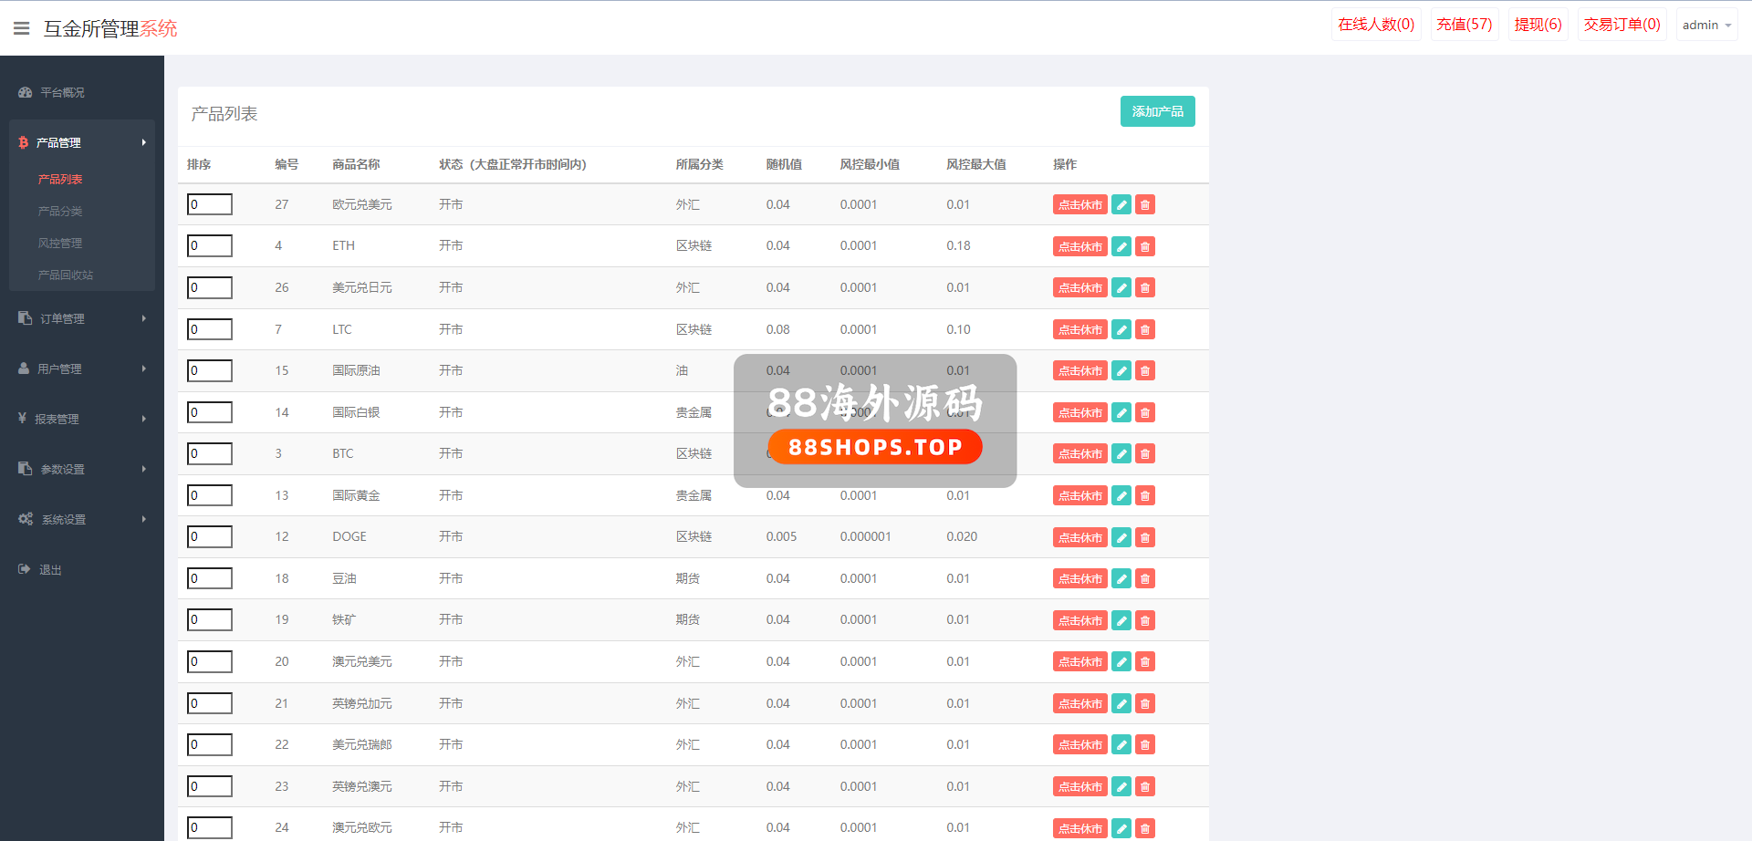Delete the 欧元兑美元 product via trash icon
Viewport: 1752px width, 841px height.
(x=1145, y=205)
